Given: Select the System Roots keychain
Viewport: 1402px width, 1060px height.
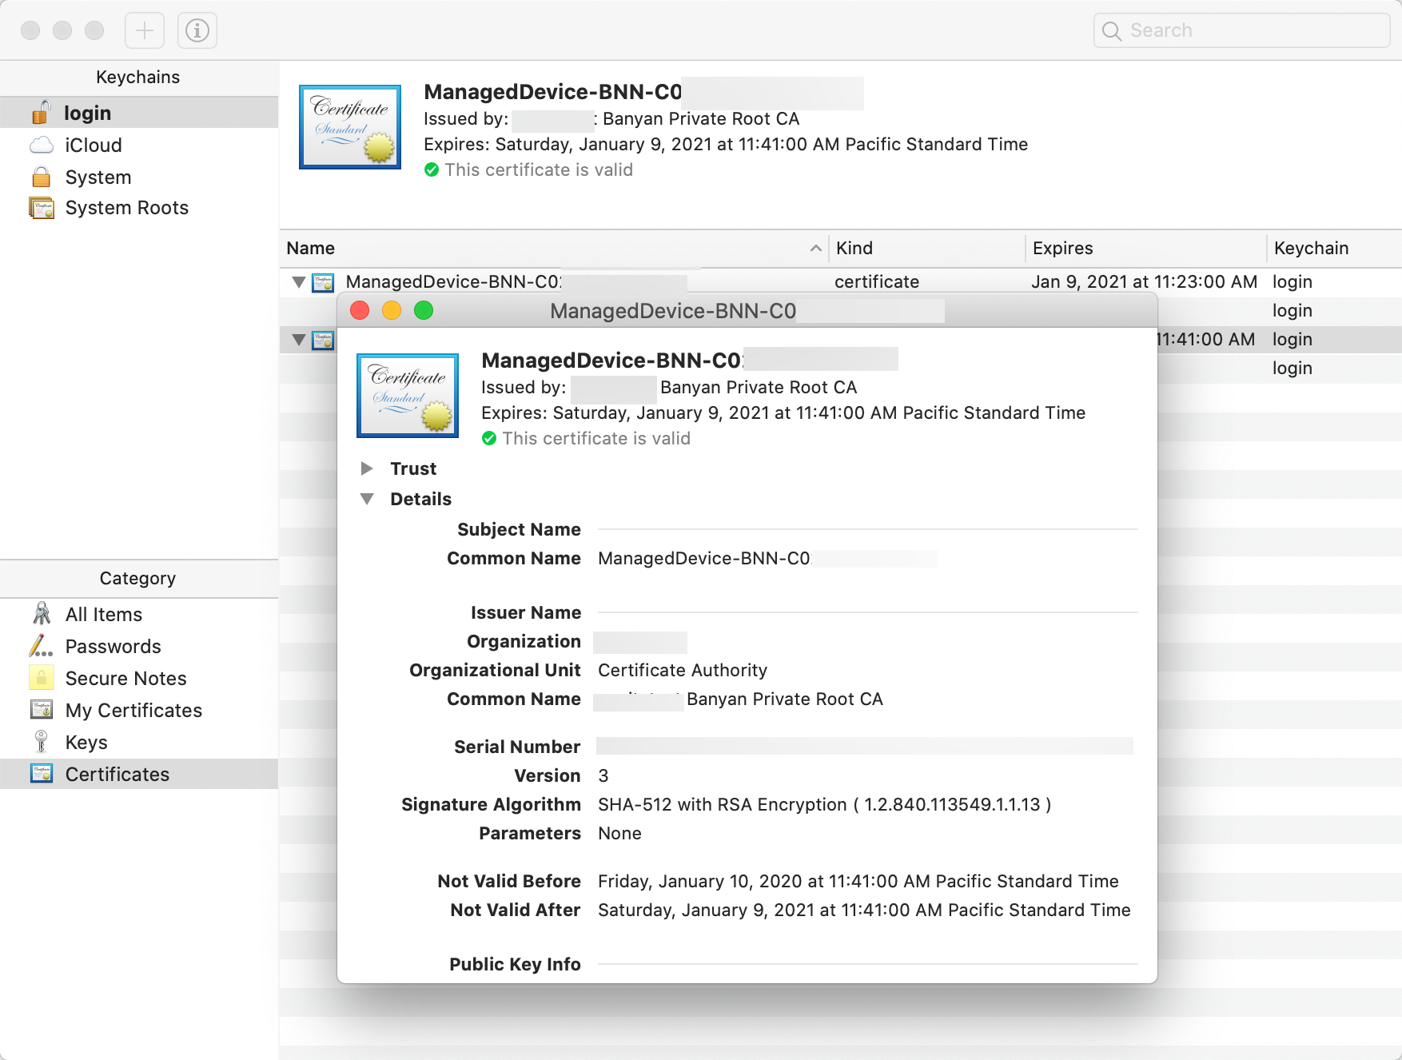Looking at the screenshot, I should click(x=126, y=208).
